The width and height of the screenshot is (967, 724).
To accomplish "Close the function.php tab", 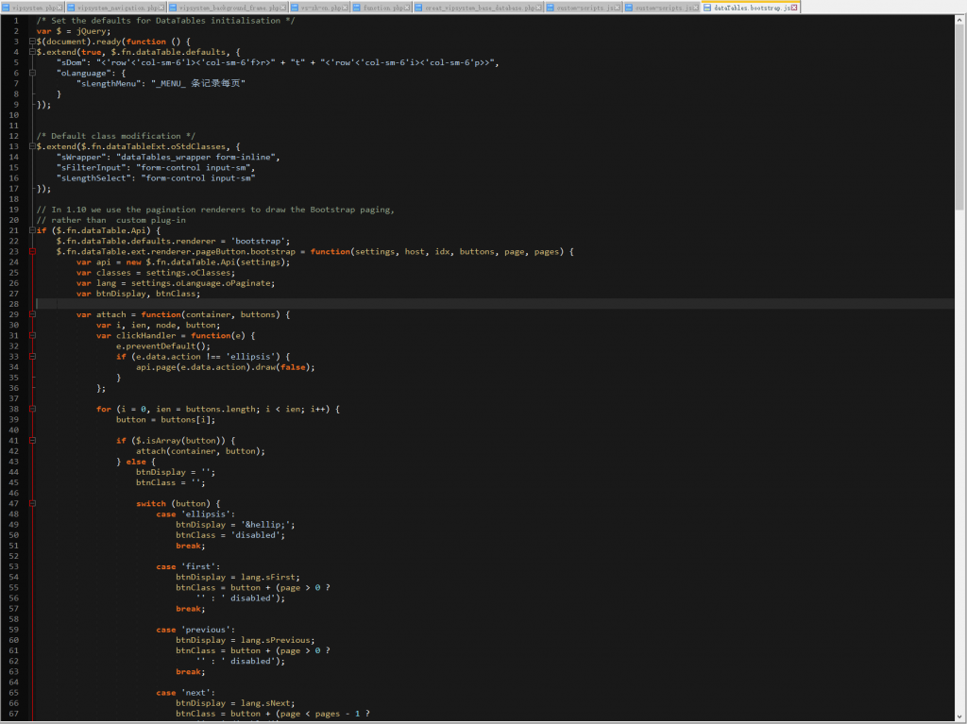I will [x=407, y=8].
